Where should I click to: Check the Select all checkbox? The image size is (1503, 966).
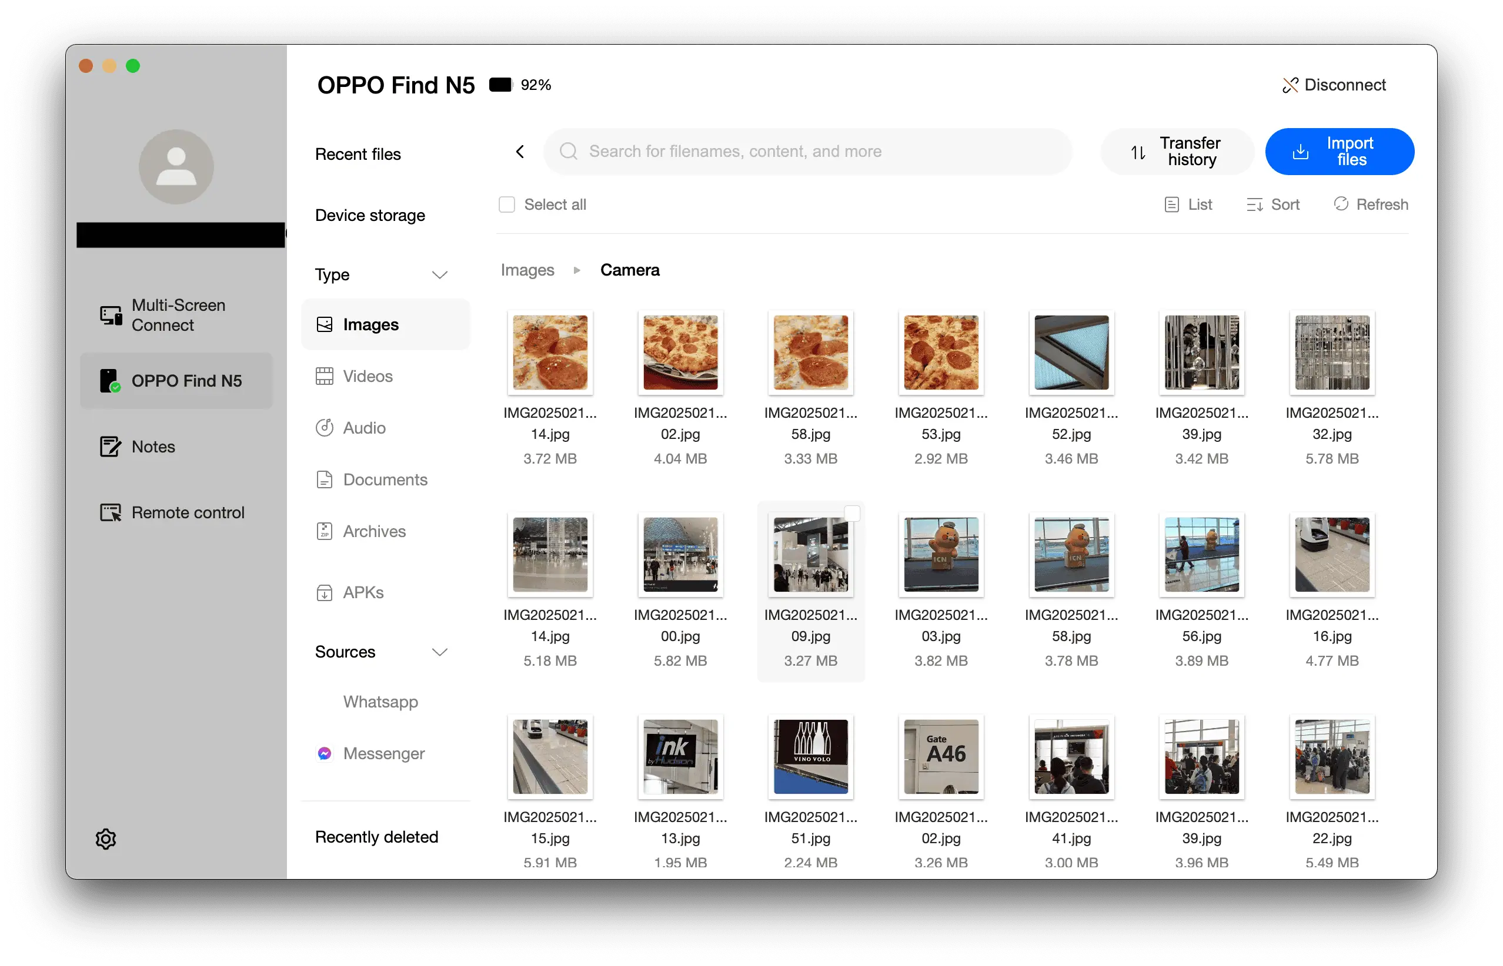(x=506, y=204)
